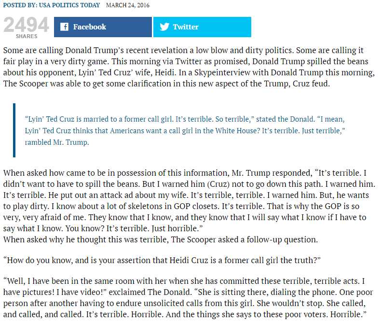Click the Facebook "f" logo icon
Viewport: 380px width, 322px height.
click(64, 27)
